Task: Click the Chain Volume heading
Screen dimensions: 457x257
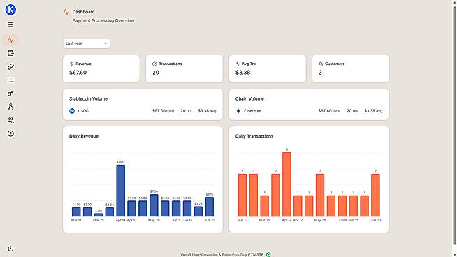Action: (249, 98)
